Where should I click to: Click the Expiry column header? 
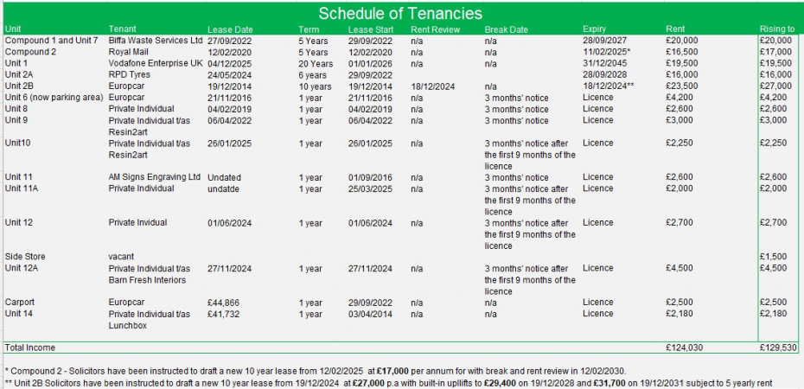click(595, 29)
